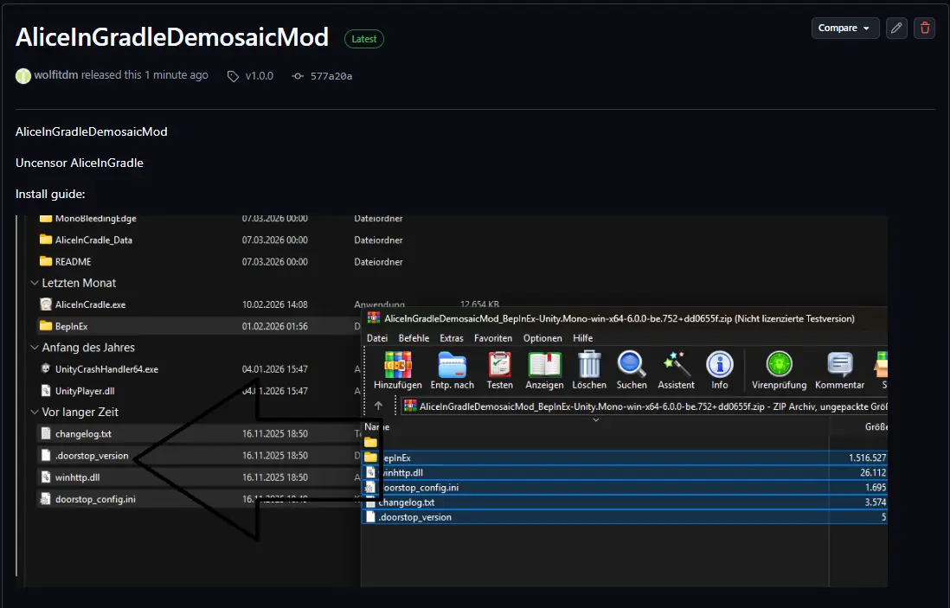Open the Compare dropdown
The height and width of the screenshot is (608, 950).
pyautogui.click(x=845, y=28)
